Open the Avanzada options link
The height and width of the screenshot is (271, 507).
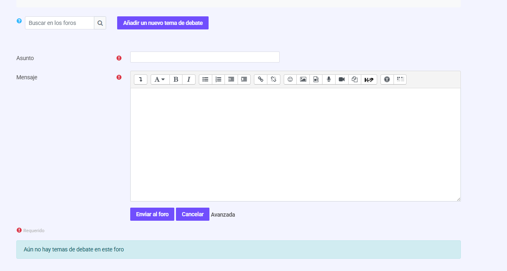coord(223,215)
